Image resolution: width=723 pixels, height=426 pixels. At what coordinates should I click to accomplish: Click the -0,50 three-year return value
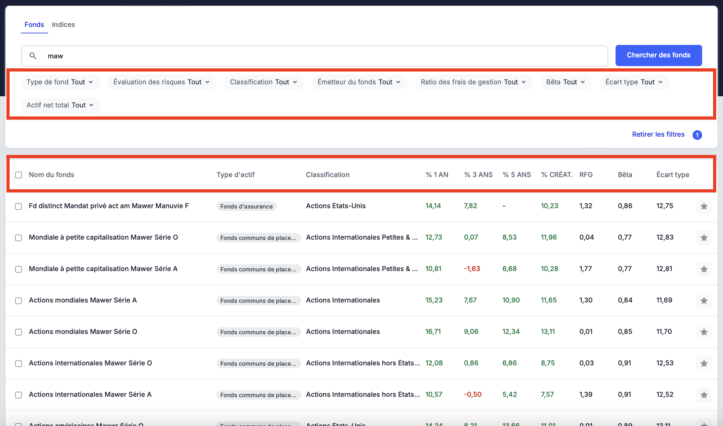tap(472, 395)
